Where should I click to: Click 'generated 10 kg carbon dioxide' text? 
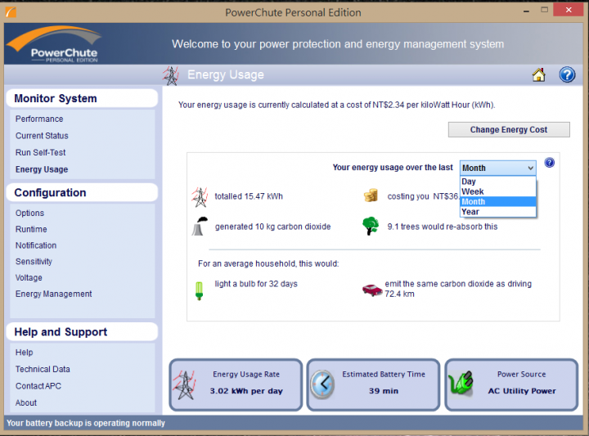click(272, 227)
